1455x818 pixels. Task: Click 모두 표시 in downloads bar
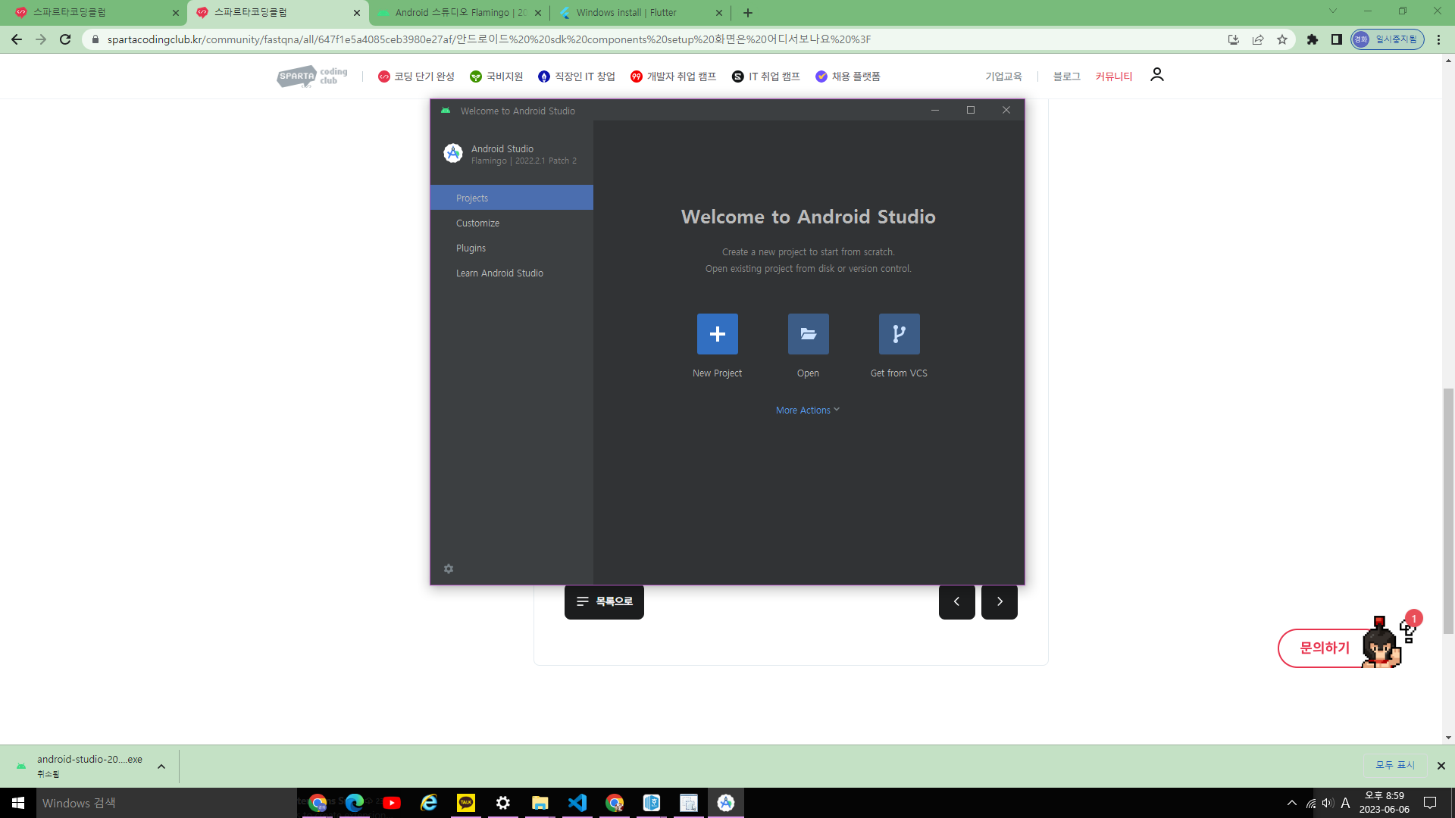click(1395, 766)
